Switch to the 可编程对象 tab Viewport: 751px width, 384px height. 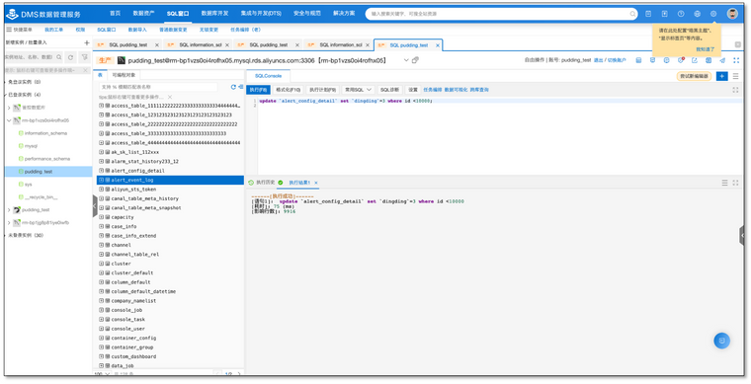[x=124, y=75]
